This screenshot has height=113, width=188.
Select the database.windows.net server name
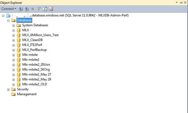tap(70, 15)
